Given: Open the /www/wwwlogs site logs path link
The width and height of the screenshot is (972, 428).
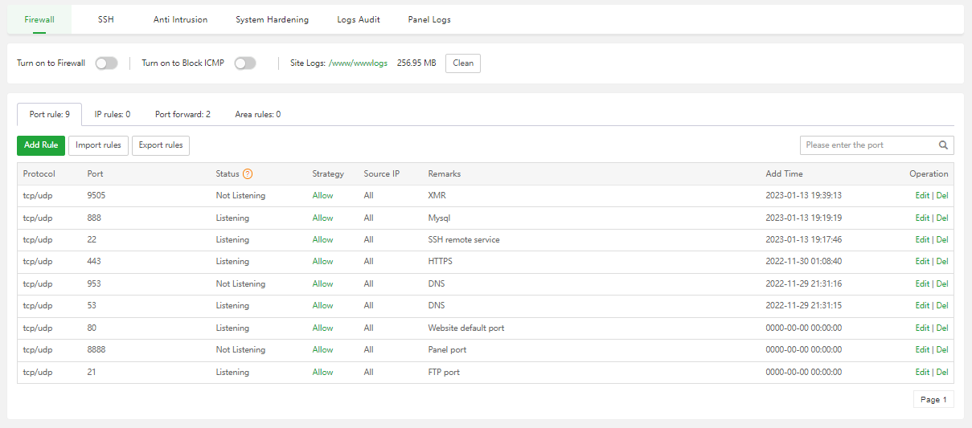Looking at the screenshot, I should click(x=358, y=63).
